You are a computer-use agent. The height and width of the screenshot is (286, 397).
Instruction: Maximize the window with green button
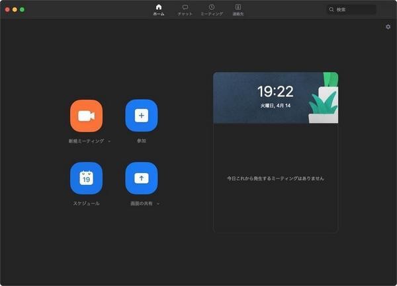pos(22,10)
